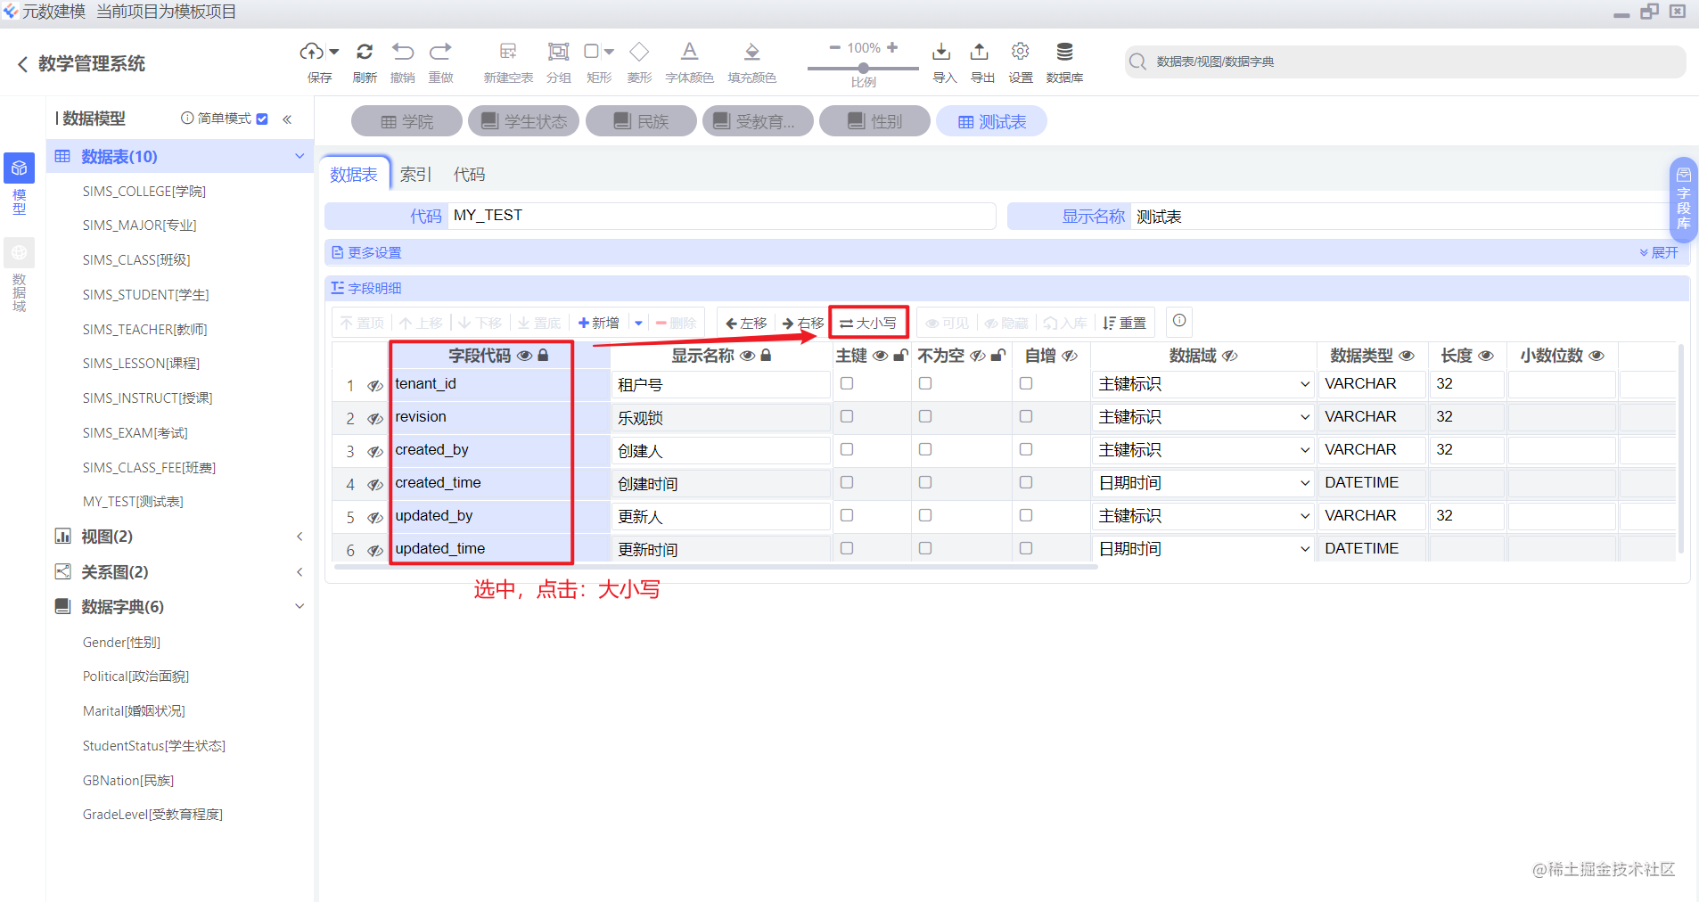Toggle the lock on 字段代码 column
The height and width of the screenshot is (902, 1699).
tap(543, 355)
